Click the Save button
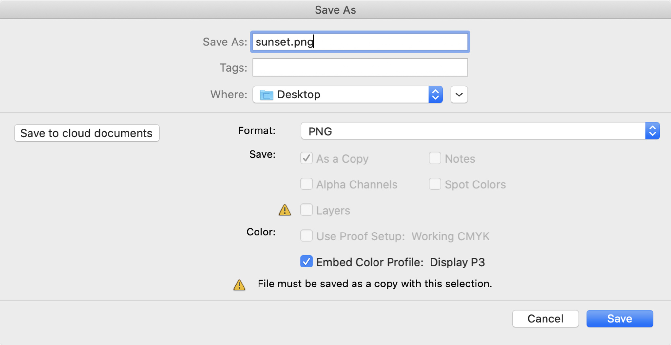Image resolution: width=671 pixels, height=345 pixels. pos(620,319)
